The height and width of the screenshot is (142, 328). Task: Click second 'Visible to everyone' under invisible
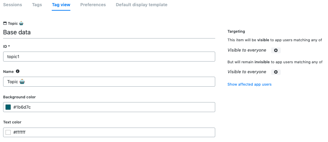[x=247, y=72]
